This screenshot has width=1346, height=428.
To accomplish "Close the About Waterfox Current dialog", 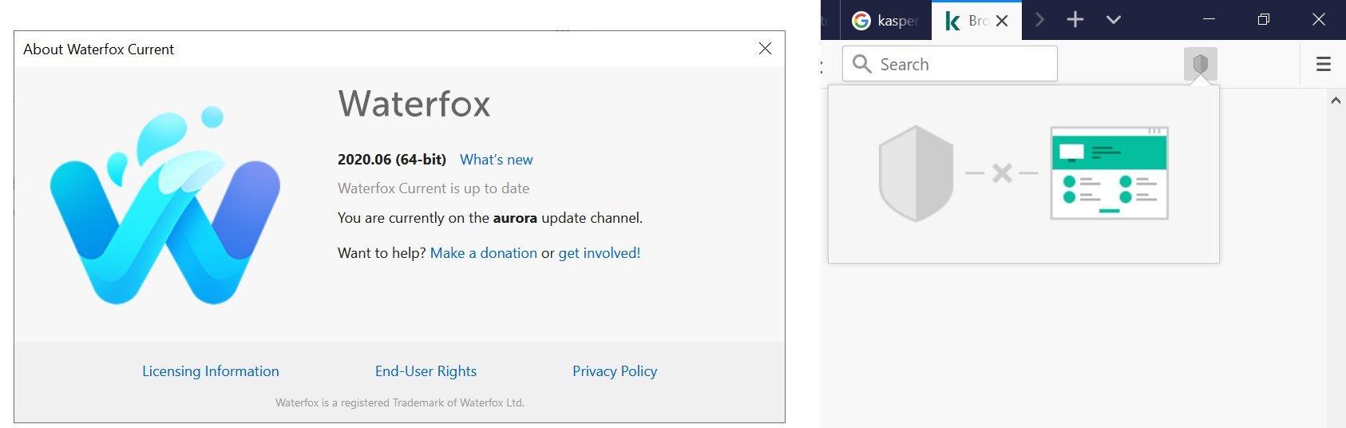I will pos(765,49).
